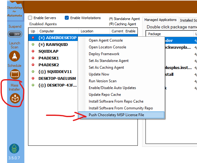Select Update Now menu entry
The image size is (197, 163).
pyautogui.click(x=121, y=74)
